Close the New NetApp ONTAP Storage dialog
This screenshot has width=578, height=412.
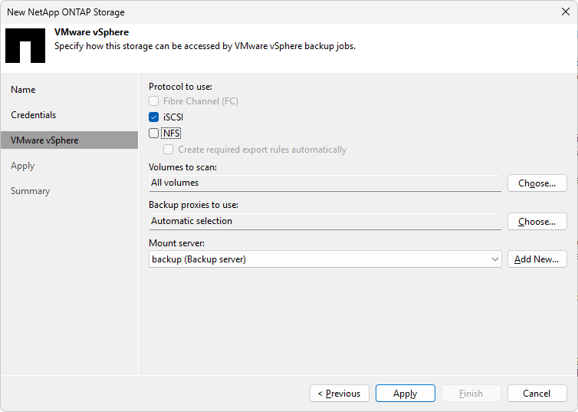click(x=566, y=12)
